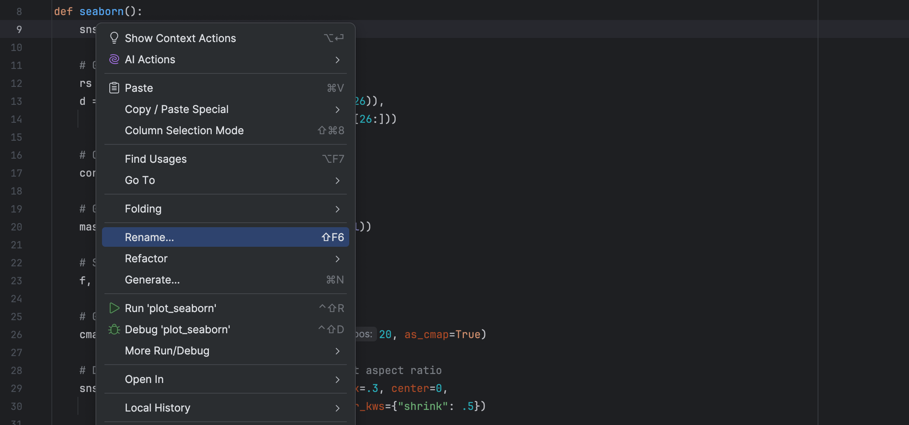Screen dimensions: 909x425
Task: Click the lightbulb icon for context actions
Action: click(114, 38)
